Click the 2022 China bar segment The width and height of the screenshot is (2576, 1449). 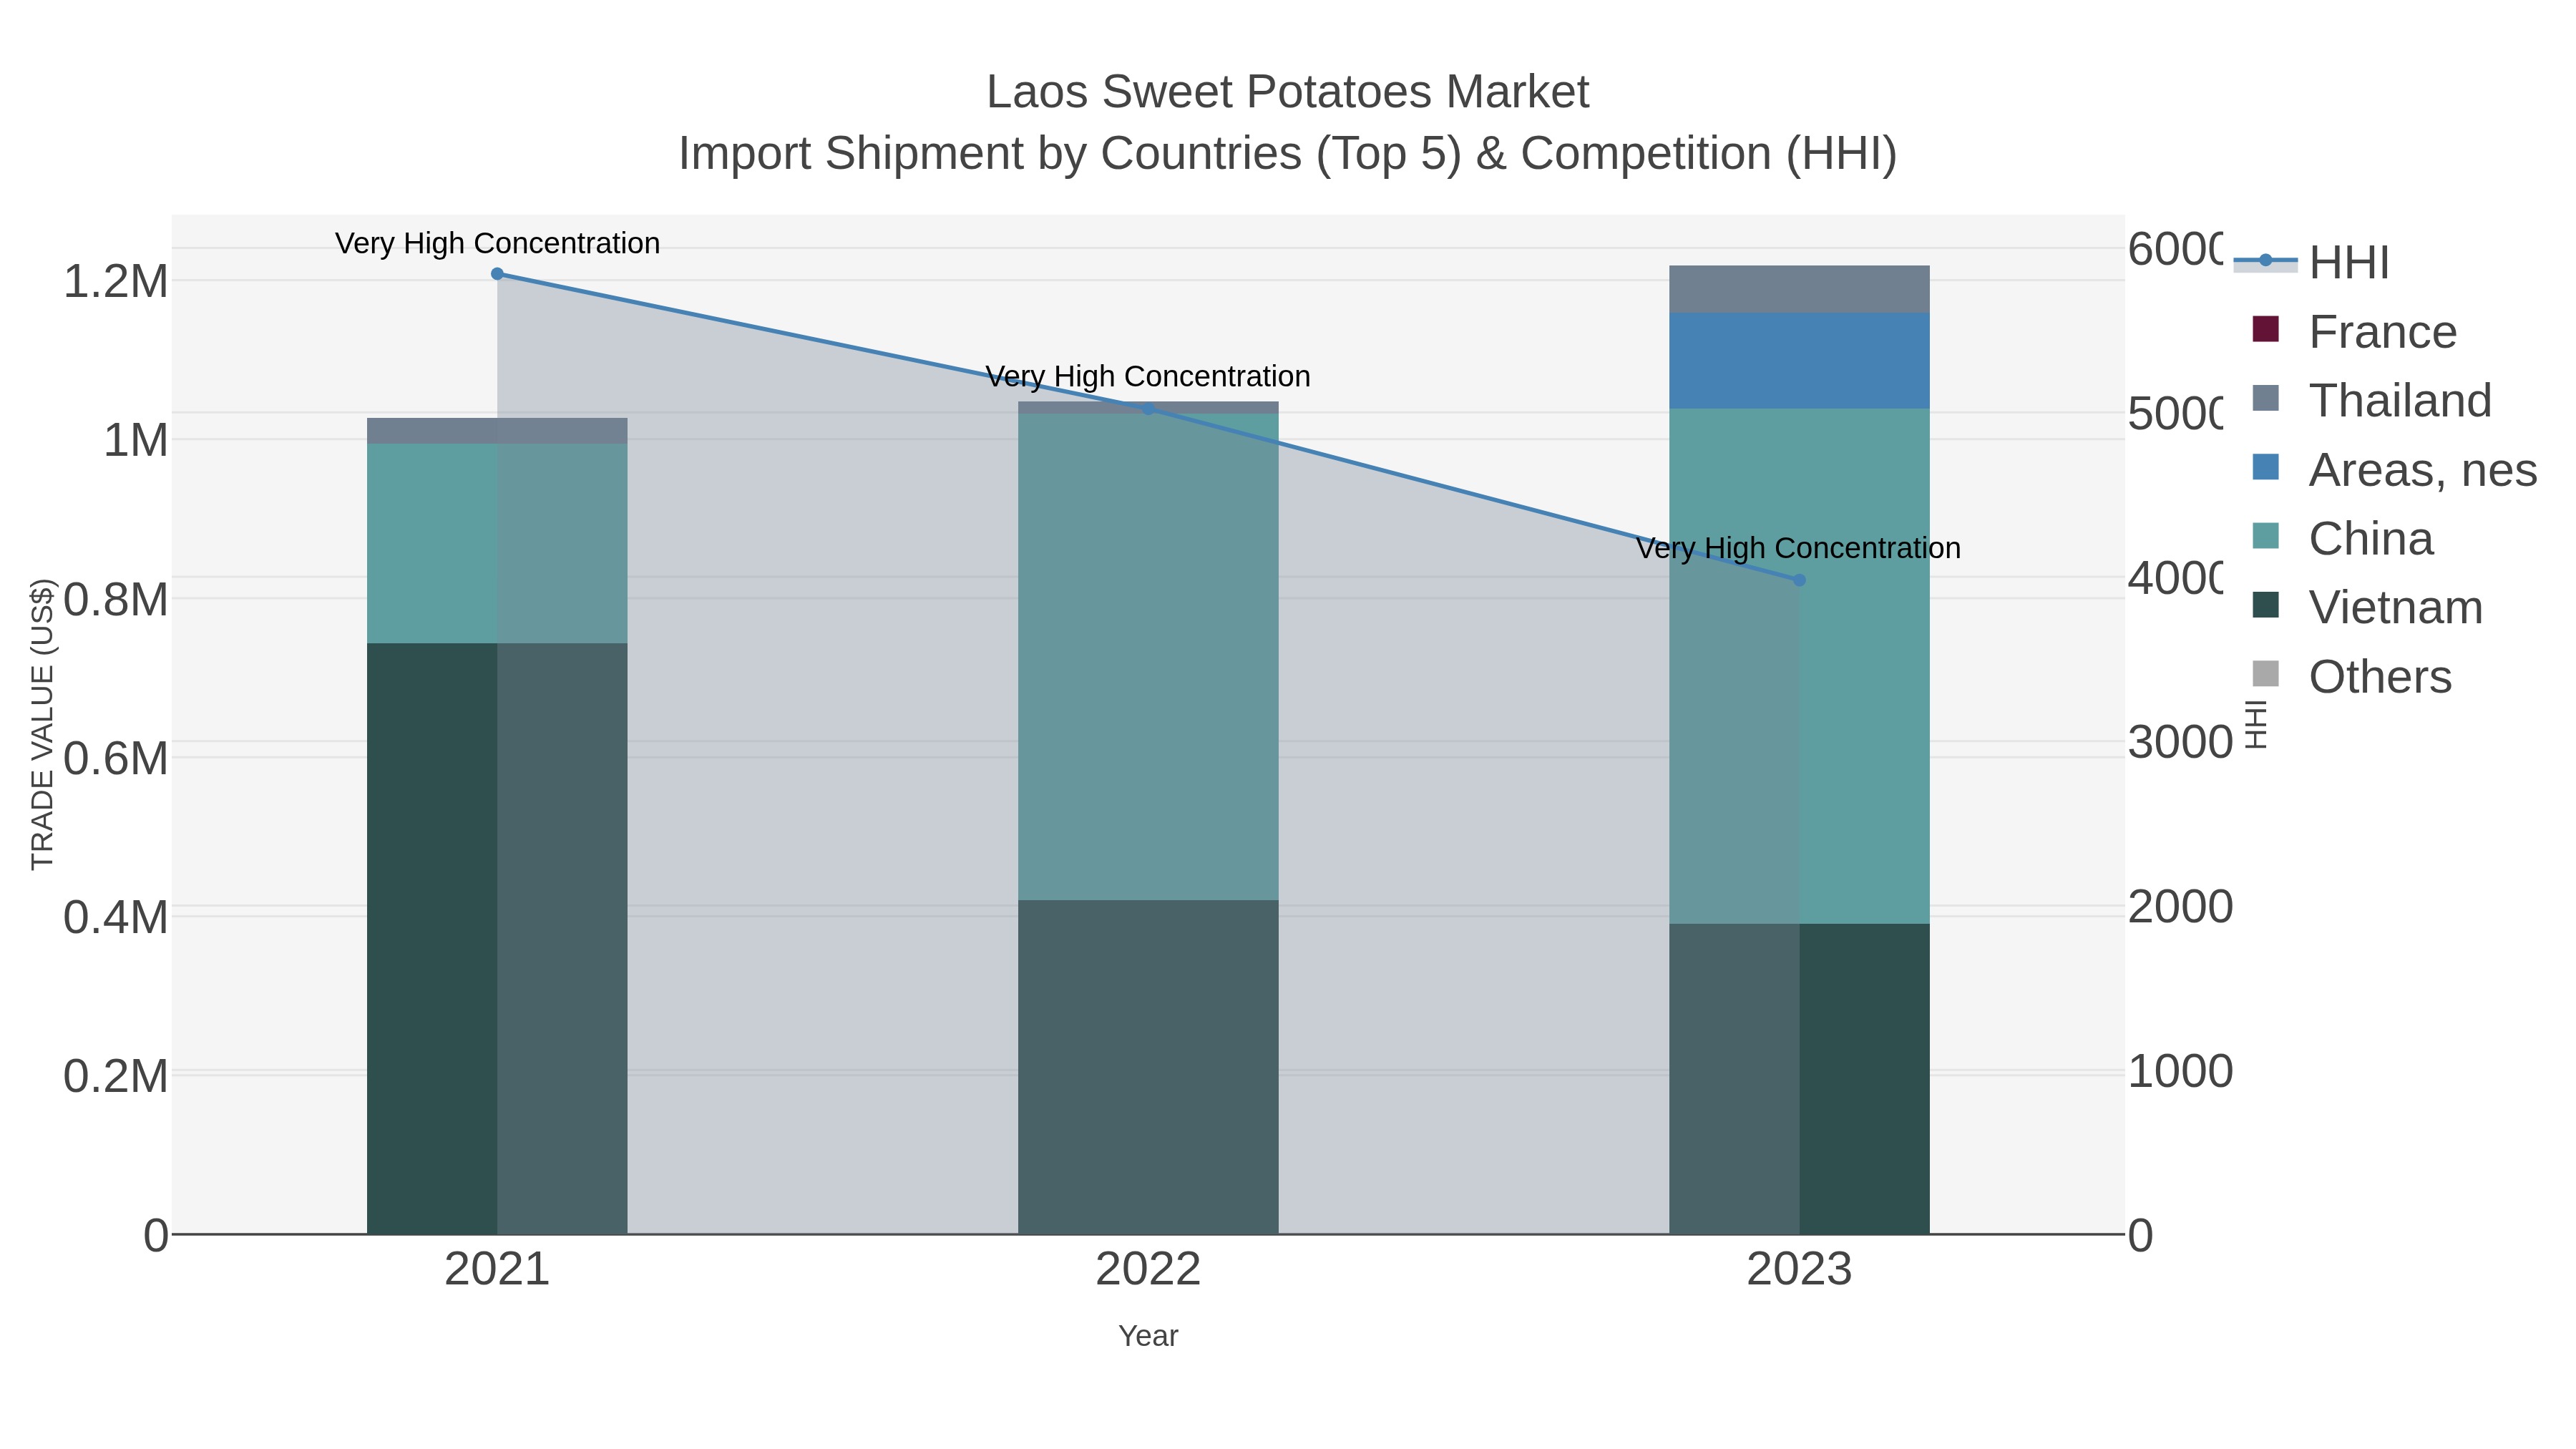1148,657
